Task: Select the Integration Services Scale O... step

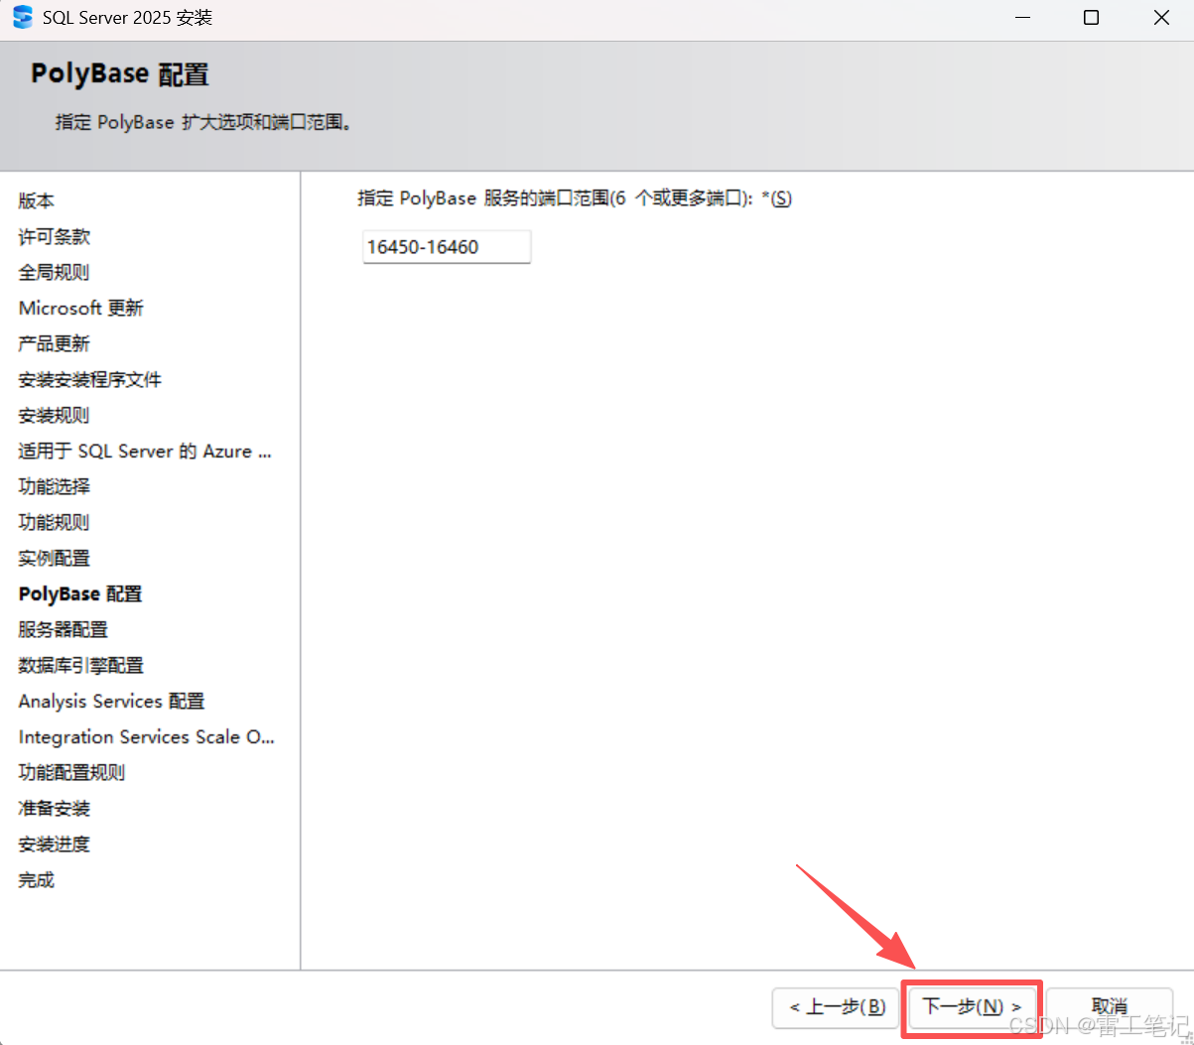Action: (147, 736)
